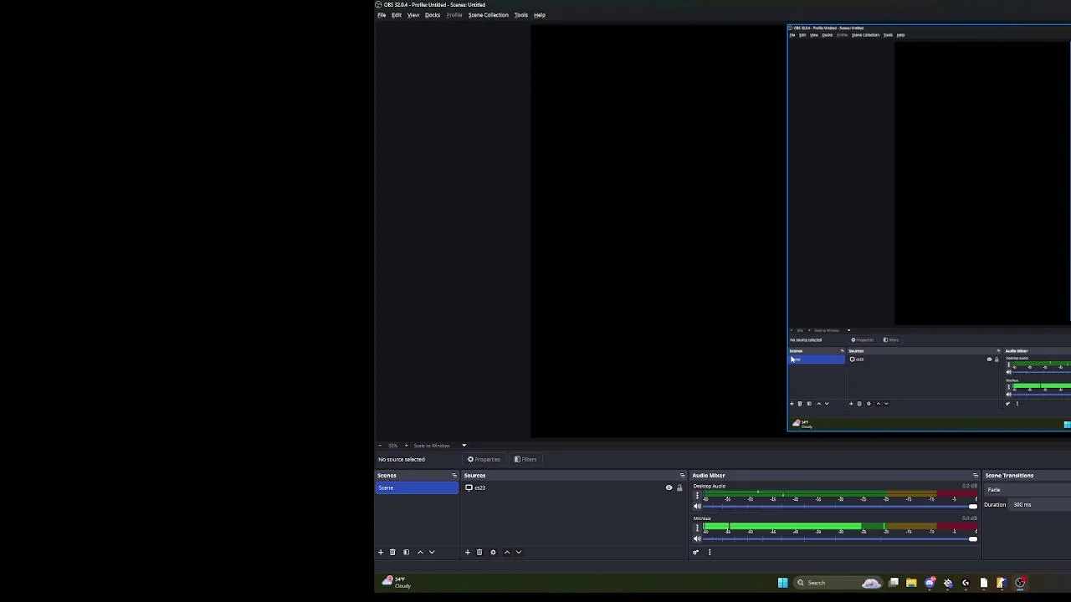Open Audio Mixer three-dot menu at bottom

click(710, 552)
